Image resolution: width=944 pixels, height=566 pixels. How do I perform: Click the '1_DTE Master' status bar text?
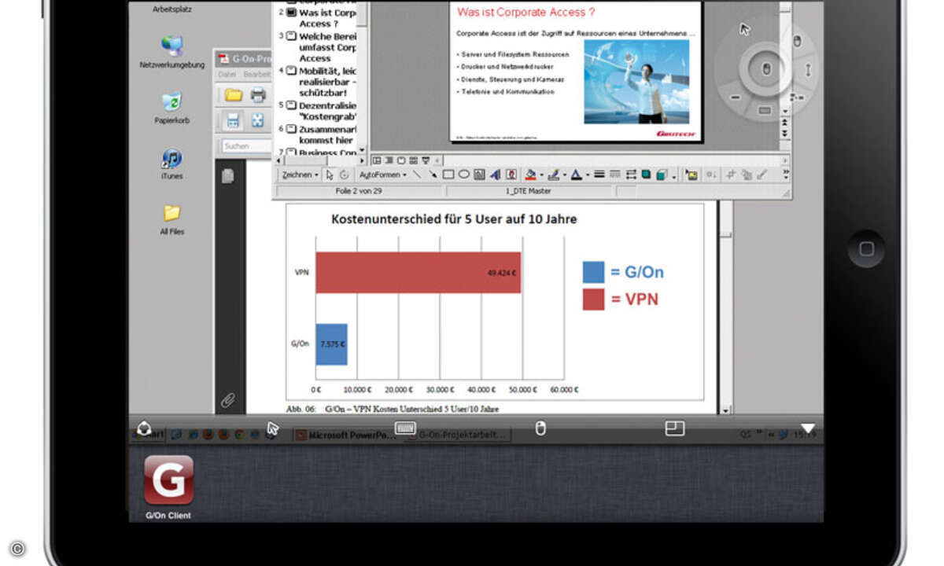tap(529, 191)
